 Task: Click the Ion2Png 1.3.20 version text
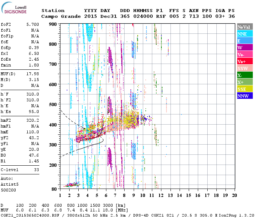pyautogui.click(x=236, y=215)
